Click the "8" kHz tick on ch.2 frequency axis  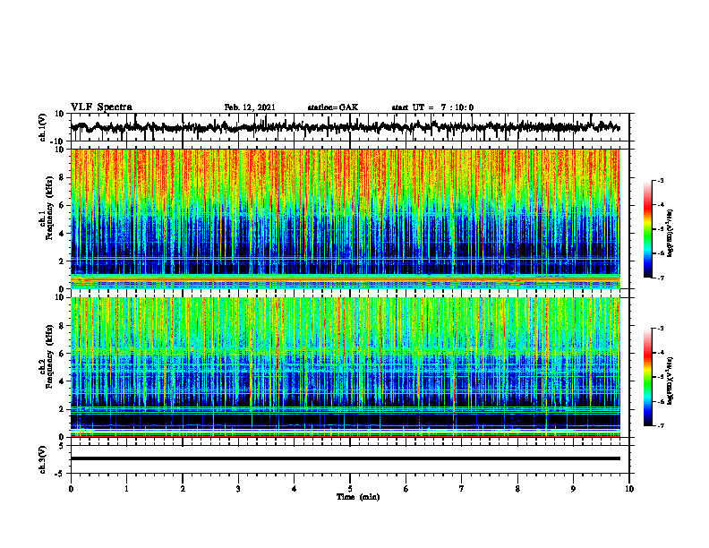tap(63, 326)
